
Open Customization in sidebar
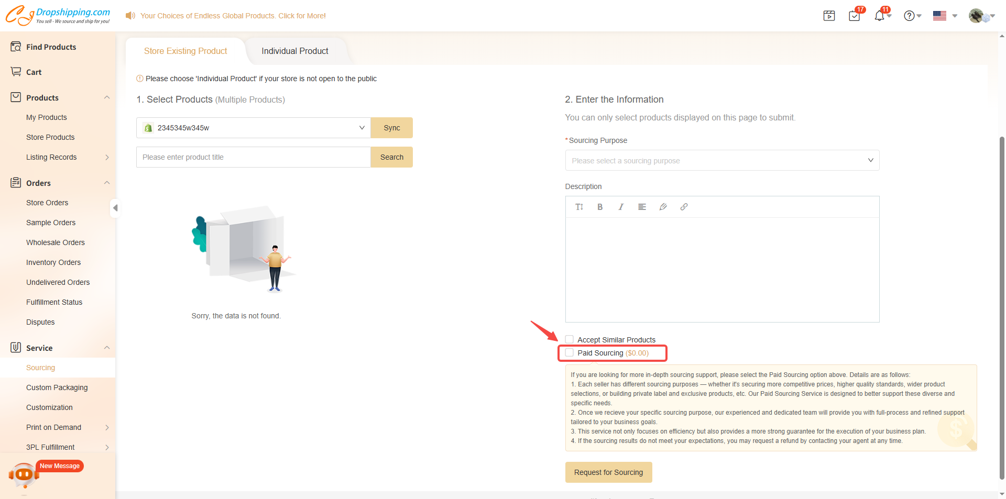49,407
